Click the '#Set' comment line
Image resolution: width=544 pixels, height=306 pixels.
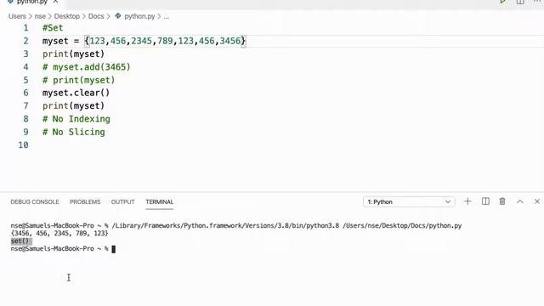click(53, 28)
